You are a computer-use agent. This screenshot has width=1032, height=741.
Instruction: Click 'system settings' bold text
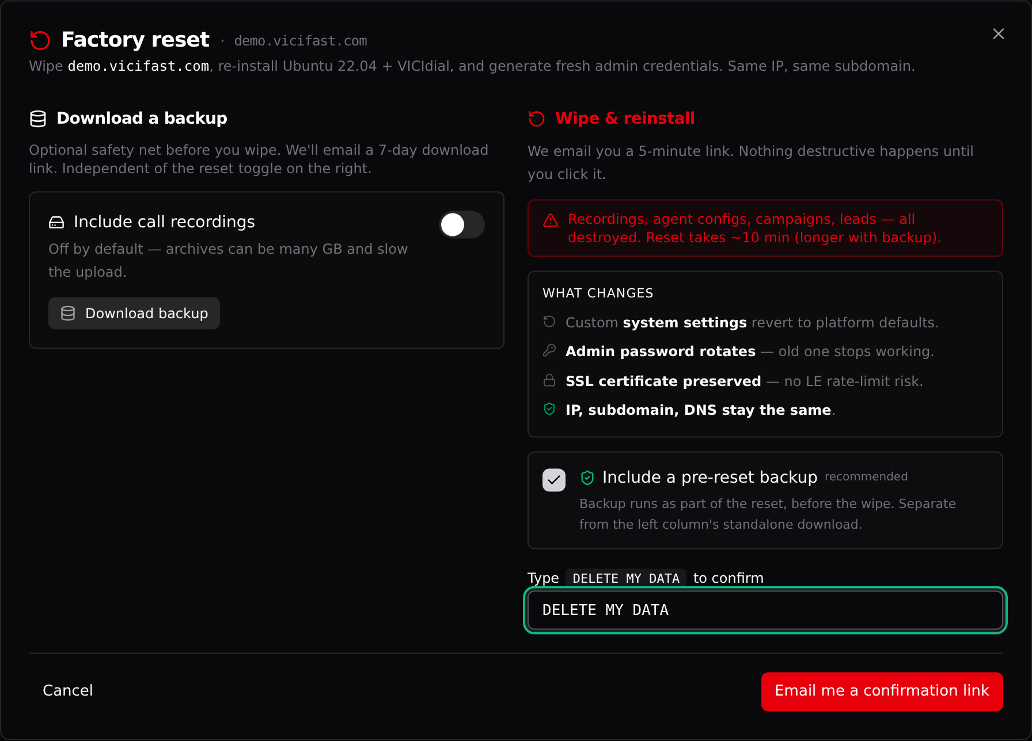pos(685,322)
